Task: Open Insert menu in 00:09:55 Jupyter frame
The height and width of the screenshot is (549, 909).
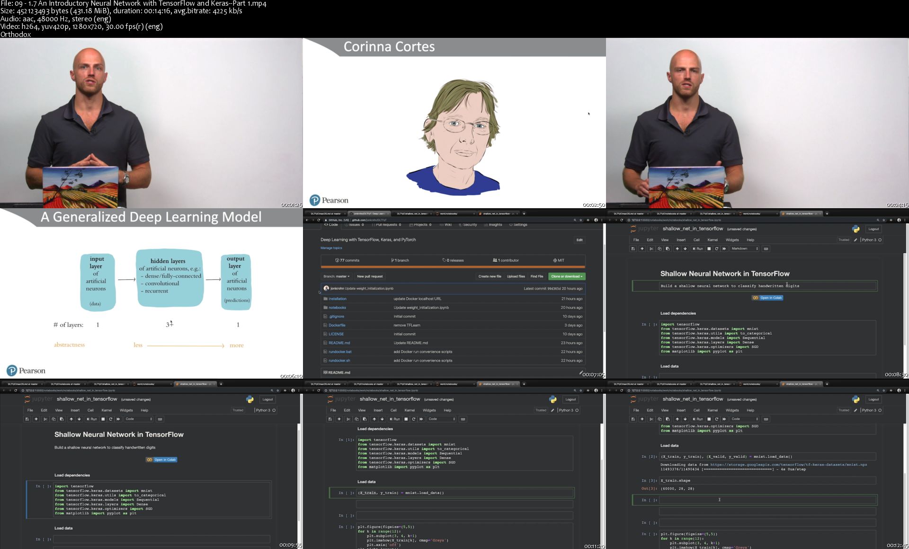Action: [x=75, y=410]
